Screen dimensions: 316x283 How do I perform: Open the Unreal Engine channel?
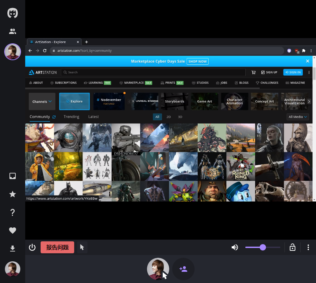[145, 101]
